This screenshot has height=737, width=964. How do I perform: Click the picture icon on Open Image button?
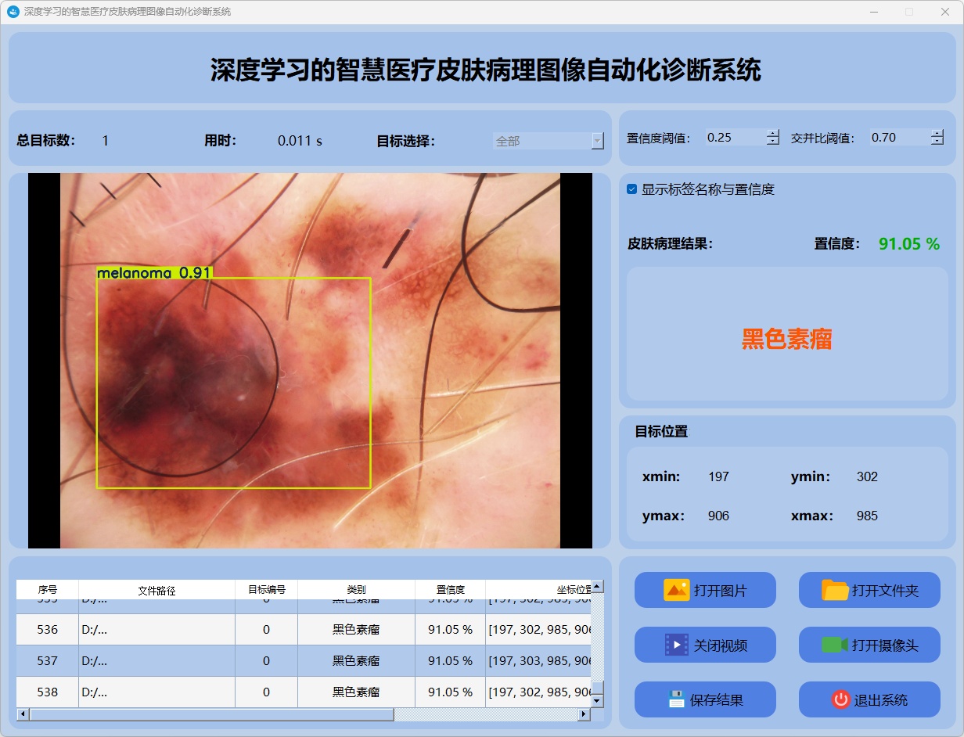pos(676,590)
